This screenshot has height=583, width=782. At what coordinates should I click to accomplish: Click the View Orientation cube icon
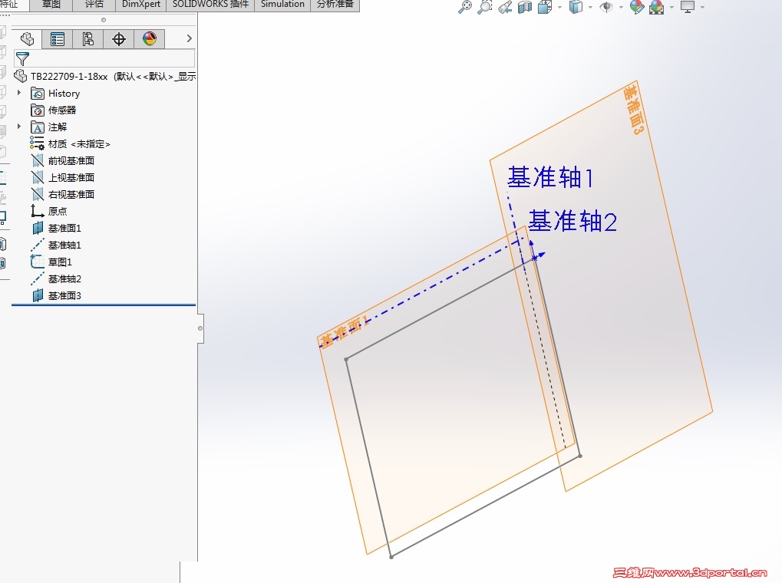click(545, 7)
